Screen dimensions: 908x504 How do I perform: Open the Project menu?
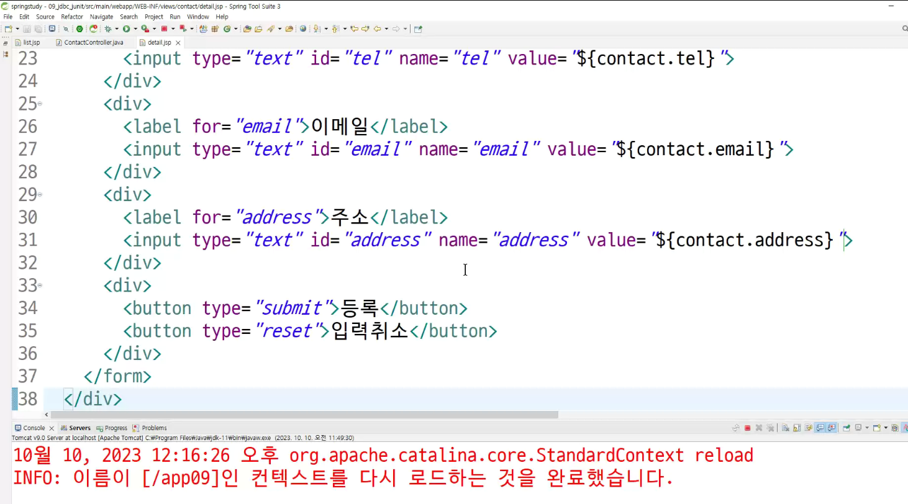pyautogui.click(x=154, y=17)
